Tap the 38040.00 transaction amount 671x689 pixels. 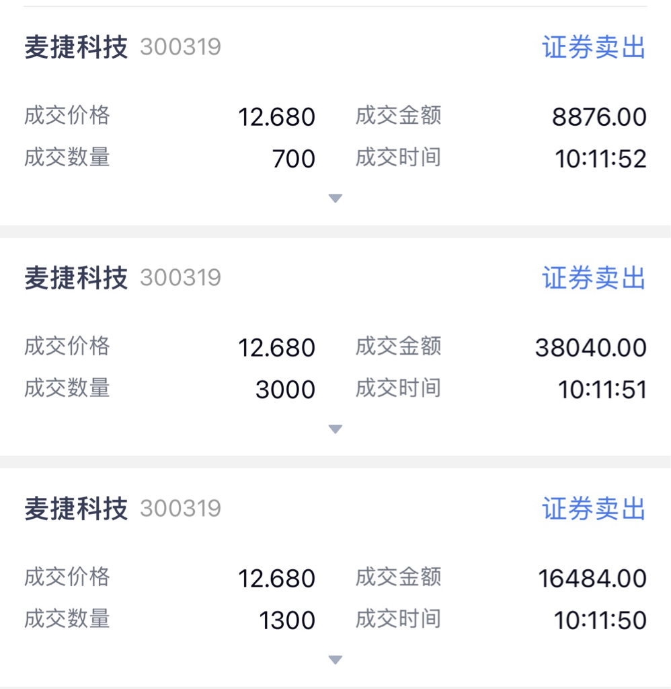(x=590, y=348)
